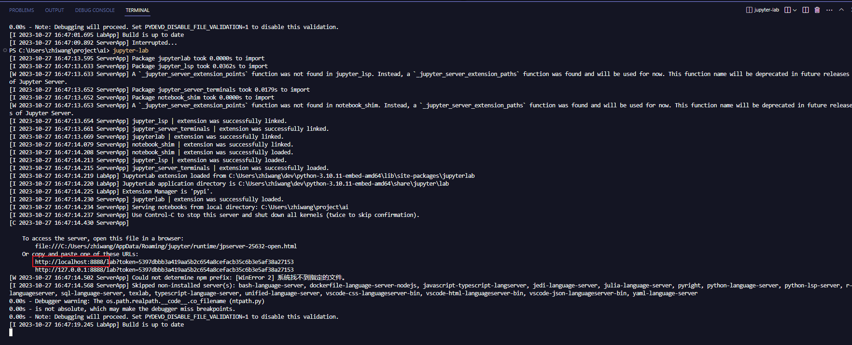Switch to the PROBLEMS tab
This screenshot has height=345, width=852.
coord(22,10)
